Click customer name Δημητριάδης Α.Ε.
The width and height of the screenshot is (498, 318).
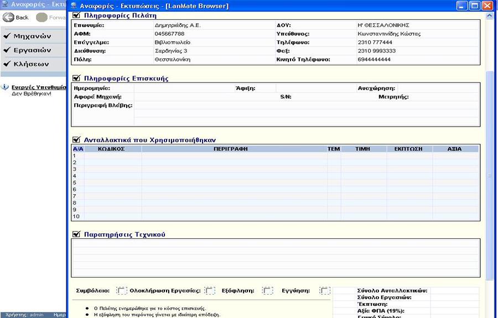click(178, 25)
